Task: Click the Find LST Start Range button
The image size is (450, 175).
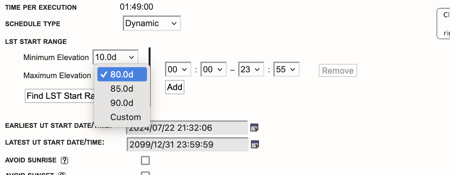Action: pos(60,96)
